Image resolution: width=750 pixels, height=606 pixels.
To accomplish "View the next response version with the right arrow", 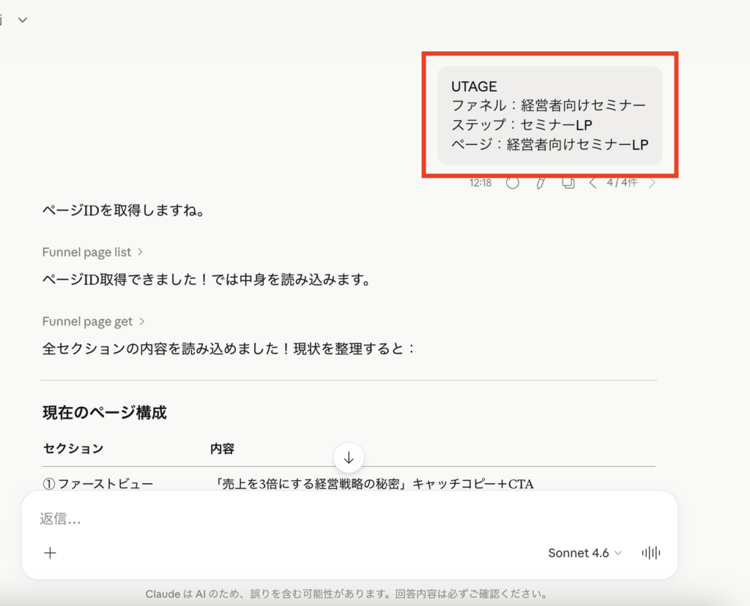I will point(652,183).
